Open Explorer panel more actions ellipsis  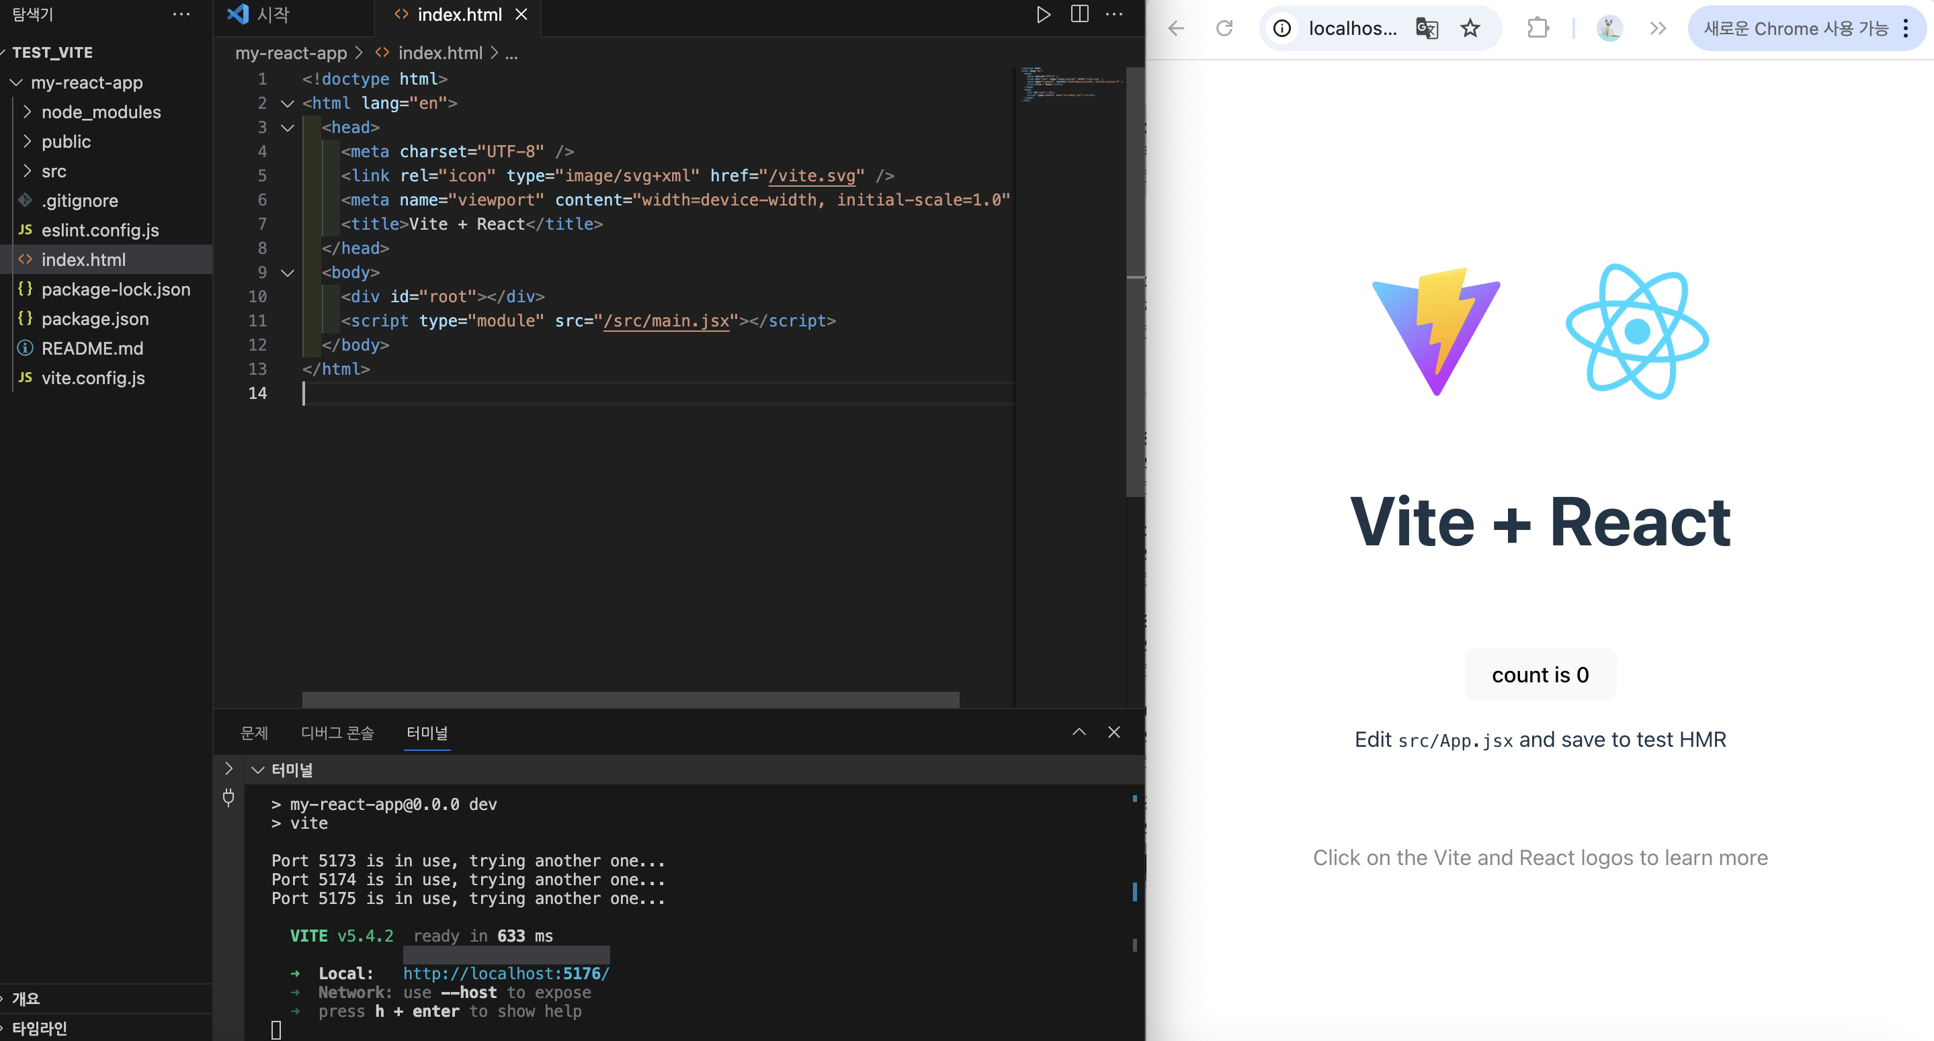coord(181,14)
